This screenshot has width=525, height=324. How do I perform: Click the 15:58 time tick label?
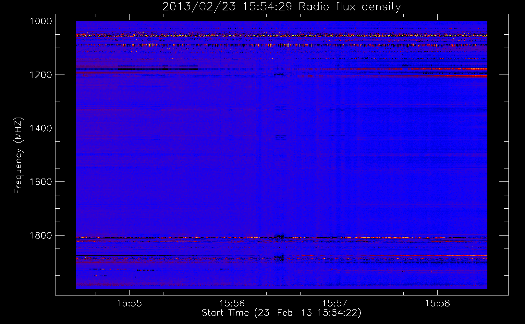pos(437,304)
